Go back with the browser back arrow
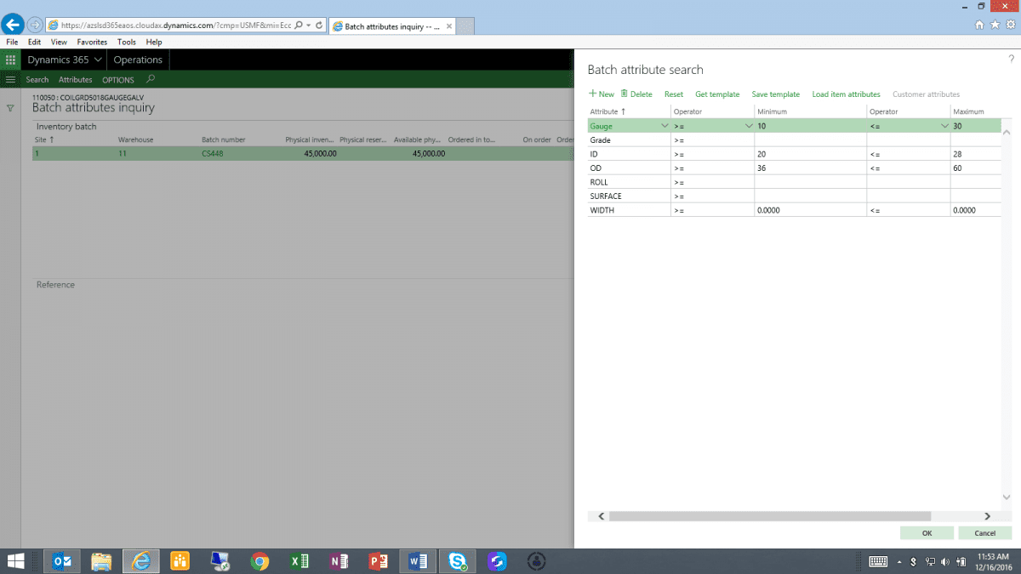The image size is (1021, 574). coord(13,25)
